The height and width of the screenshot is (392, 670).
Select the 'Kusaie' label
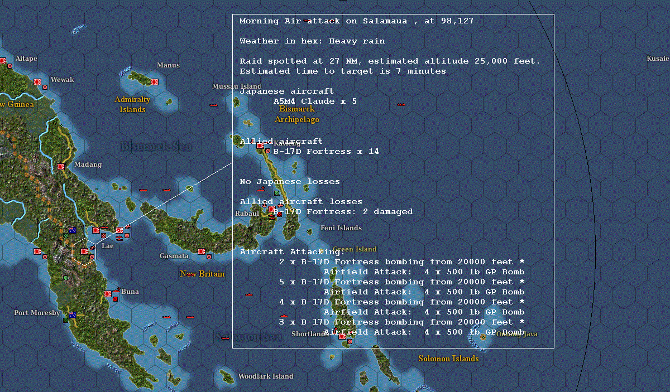click(x=658, y=59)
